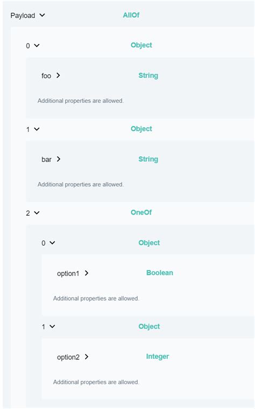Screen dimensions: 255x409
Task: Expand the bar property arrow
Action: (x=58, y=159)
